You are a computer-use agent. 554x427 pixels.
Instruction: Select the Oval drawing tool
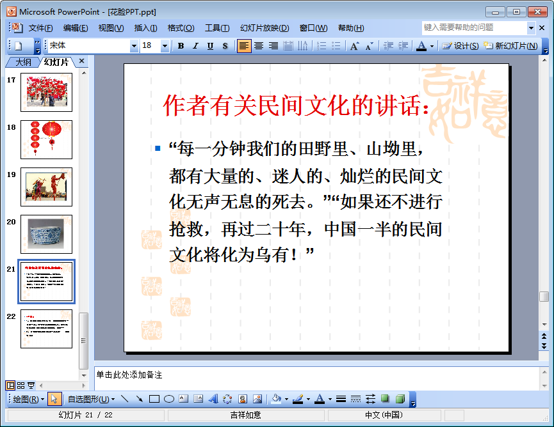tap(169, 399)
